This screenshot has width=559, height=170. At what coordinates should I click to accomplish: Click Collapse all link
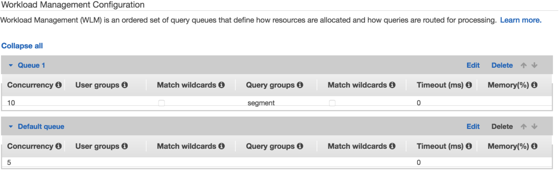(22, 46)
